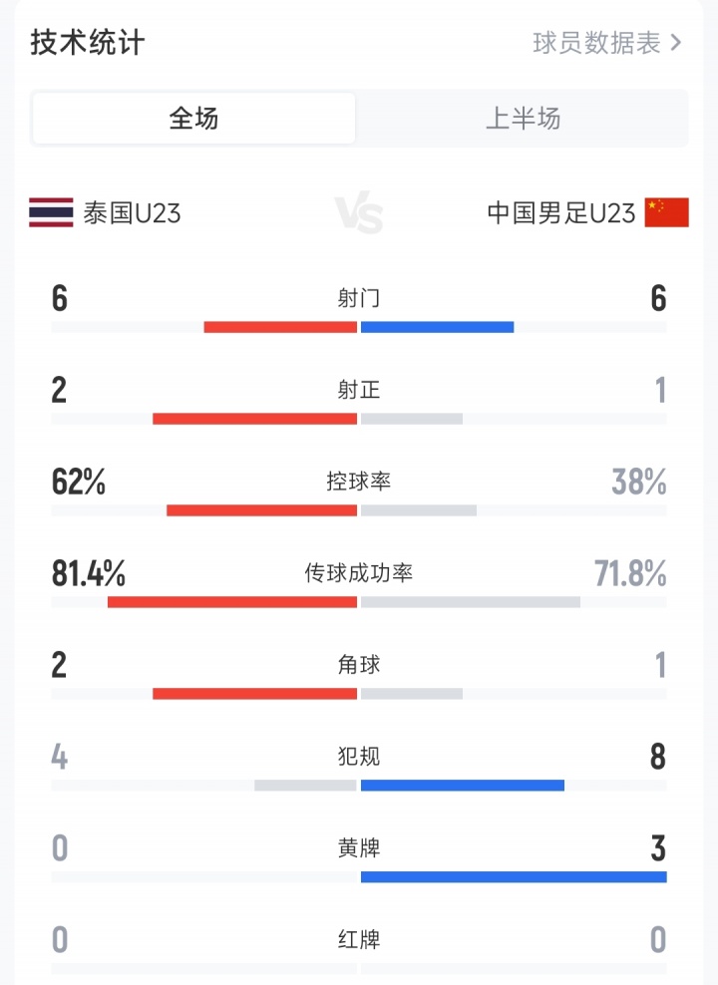Switch to the 上半场 first half tab
The height and width of the screenshot is (985, 718).
(523, 119)
